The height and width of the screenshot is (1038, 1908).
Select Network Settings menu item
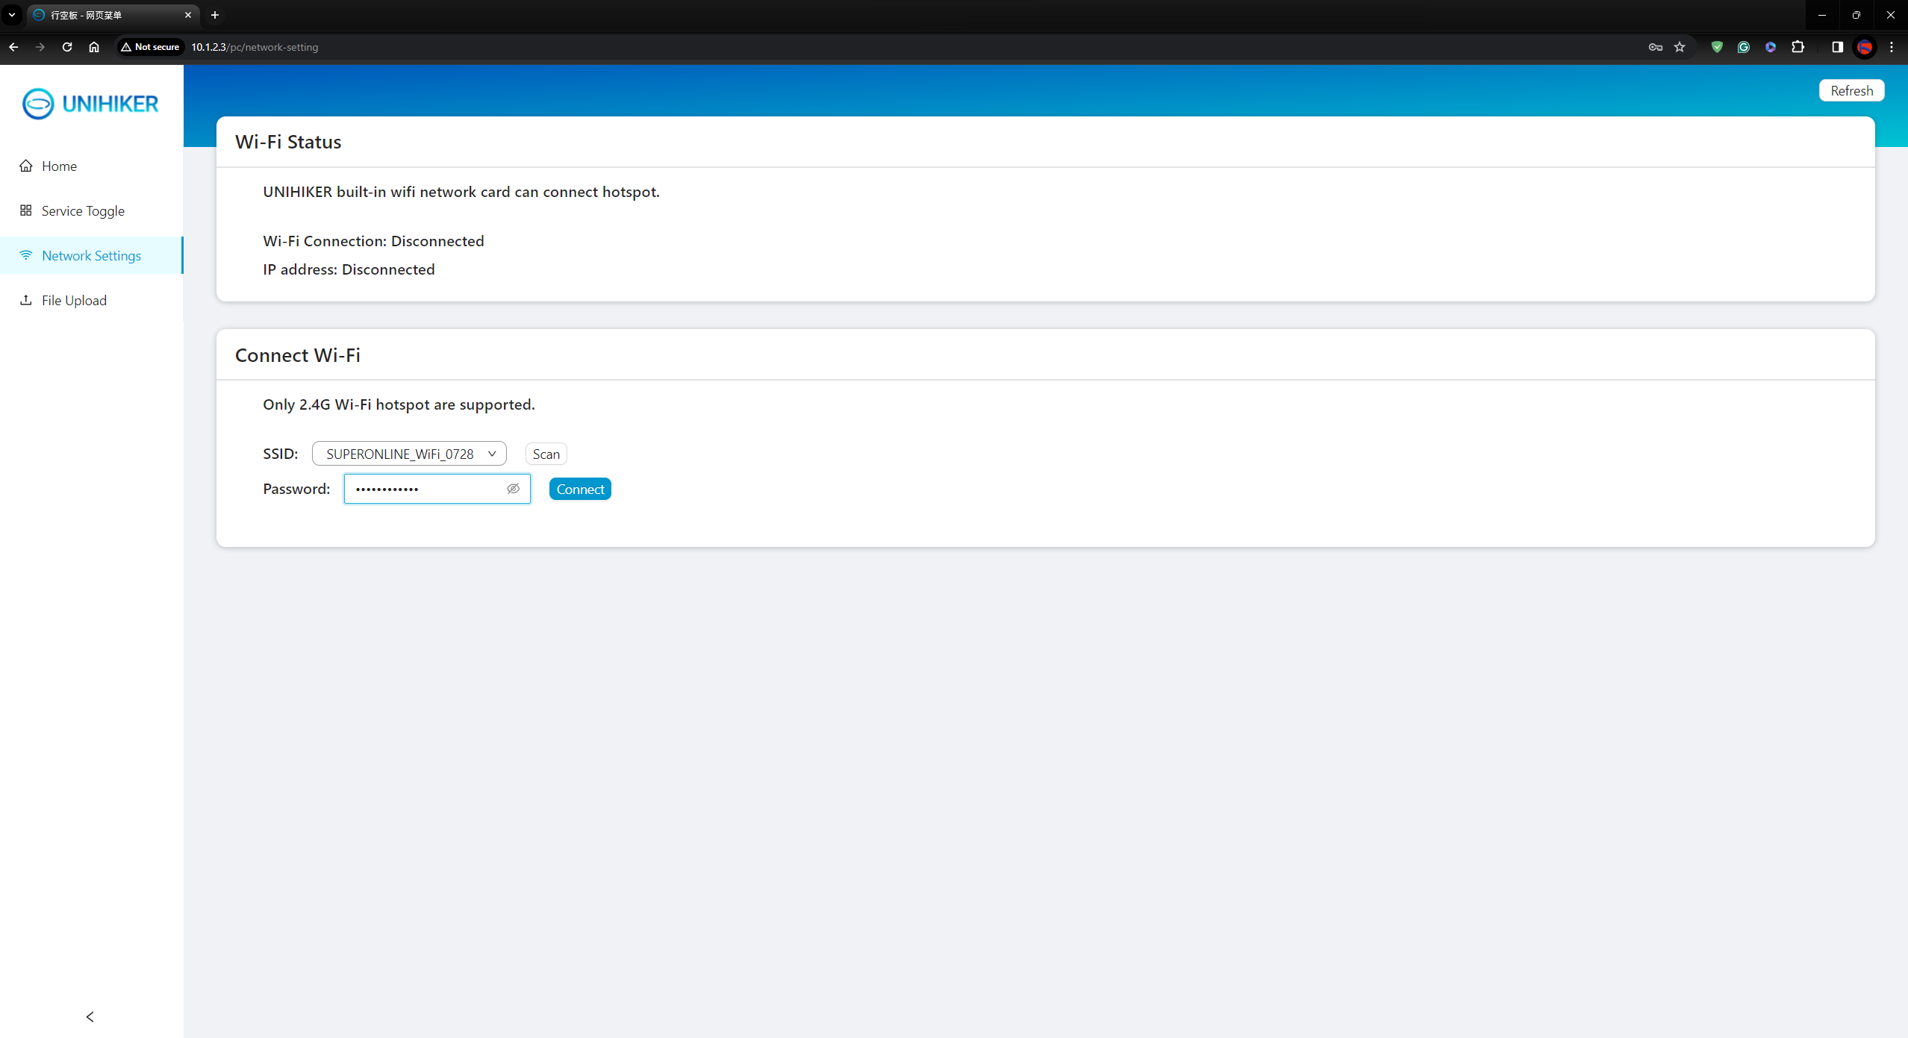(x=91, y=254)
